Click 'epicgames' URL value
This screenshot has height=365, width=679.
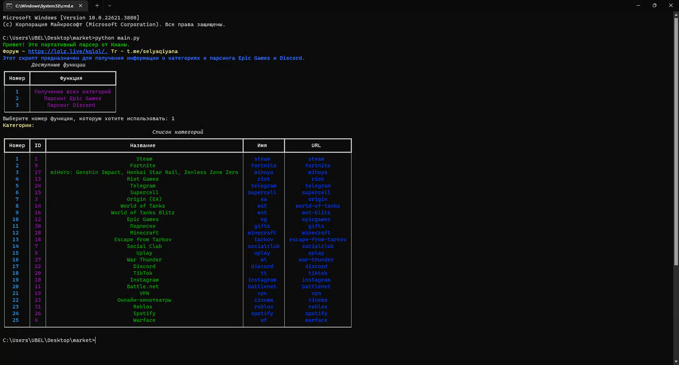point(316,219)
